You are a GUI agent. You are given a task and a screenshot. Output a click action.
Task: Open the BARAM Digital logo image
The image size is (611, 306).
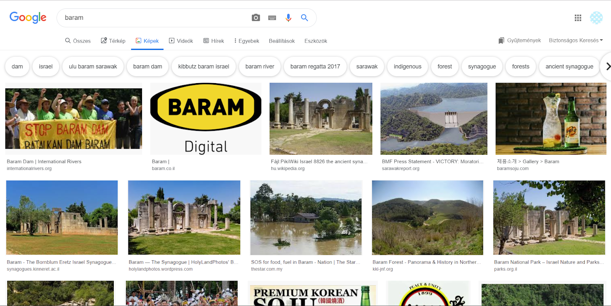[x=206, y=119]
